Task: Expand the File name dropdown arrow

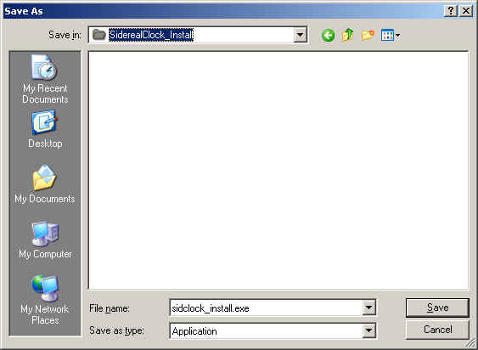Action: pyautogui.click(x=368, y=308)
